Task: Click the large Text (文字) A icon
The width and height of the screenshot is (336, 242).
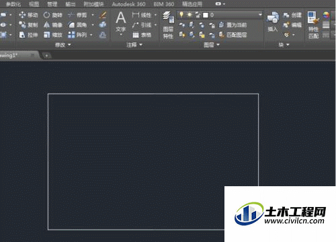Action: pyautogui.click(x=121, y=18)
